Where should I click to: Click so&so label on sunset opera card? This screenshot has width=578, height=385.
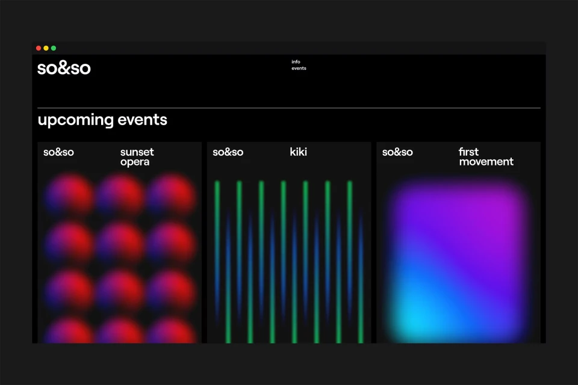58,152
